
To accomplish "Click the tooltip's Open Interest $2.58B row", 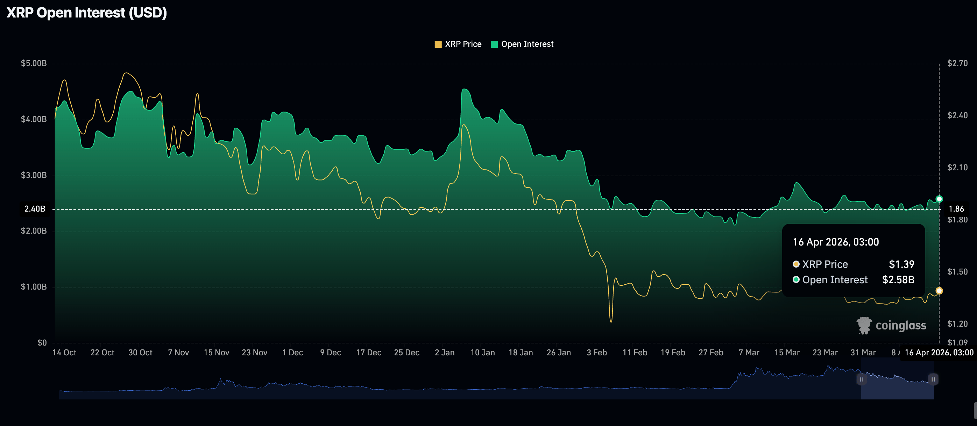I will click(x=854, y=280).
